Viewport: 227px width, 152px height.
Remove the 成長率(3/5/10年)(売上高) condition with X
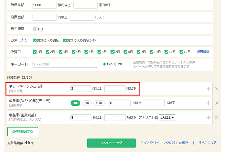tap(217, 103)
